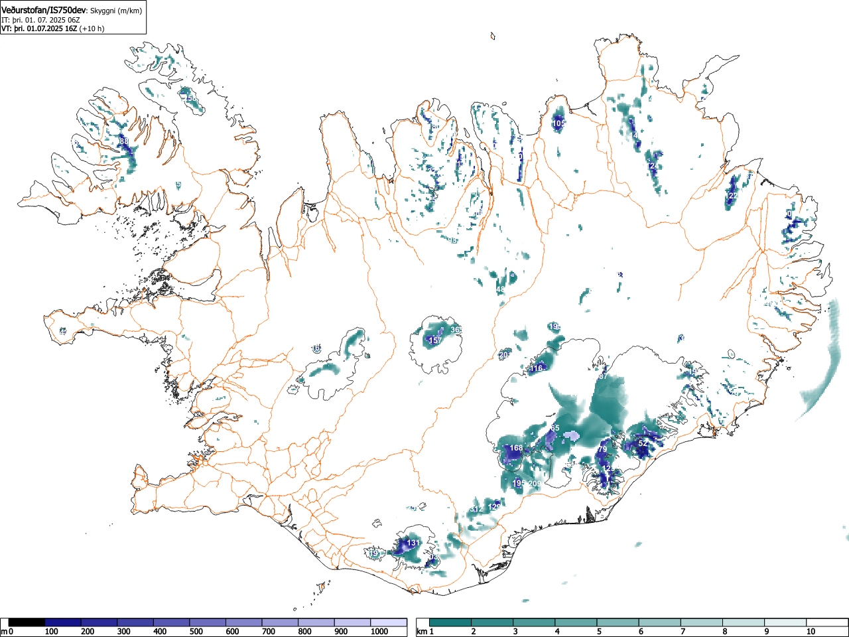849x637 pixels.
Task: Click the '79' visibility value on the map
Action: tap(602, 450)
